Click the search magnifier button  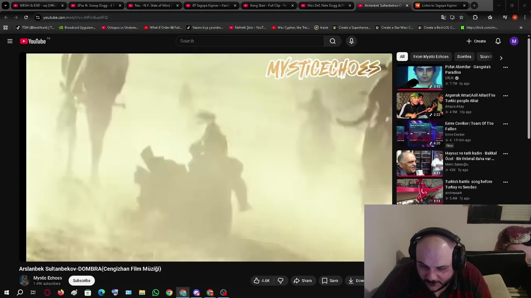pos(333,41)
